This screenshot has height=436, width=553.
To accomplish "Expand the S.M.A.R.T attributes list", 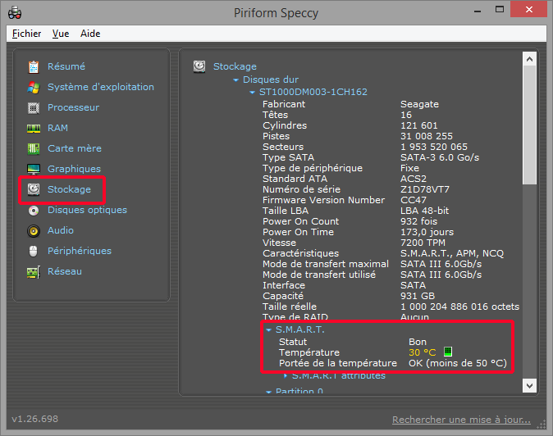I will click(x=285, y=375).
